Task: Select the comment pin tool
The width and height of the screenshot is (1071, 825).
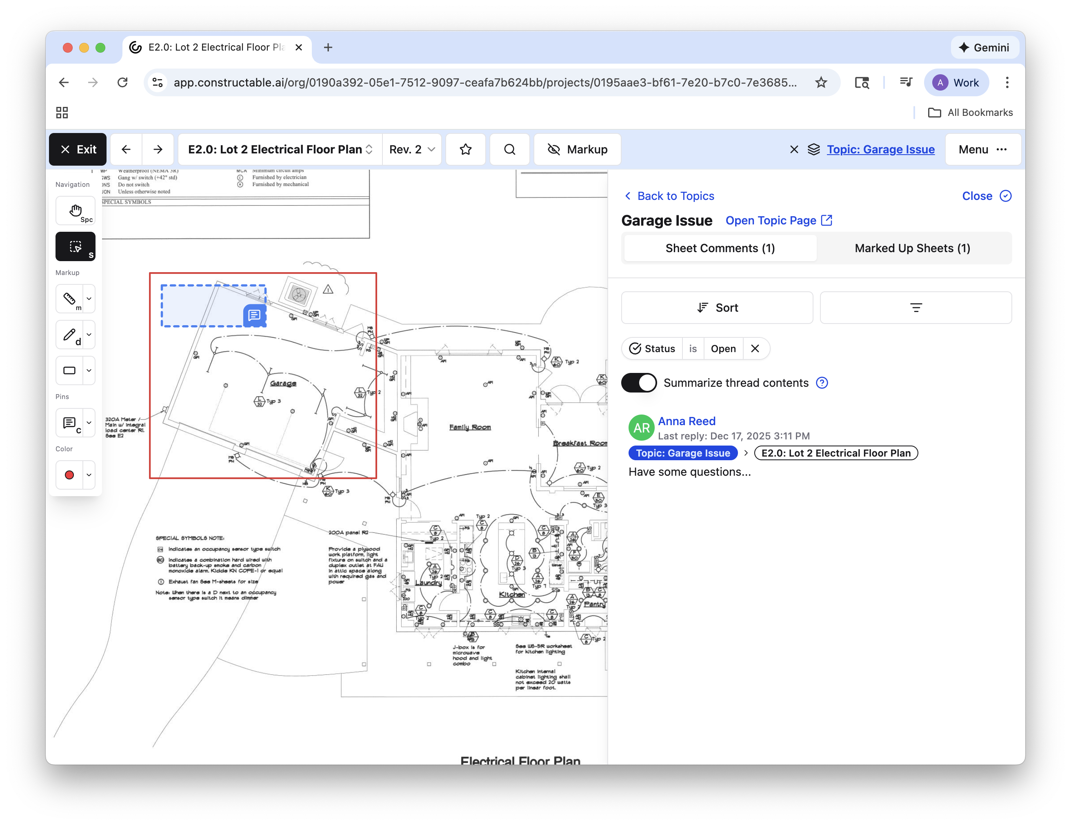Action: (x=69, y=423)
